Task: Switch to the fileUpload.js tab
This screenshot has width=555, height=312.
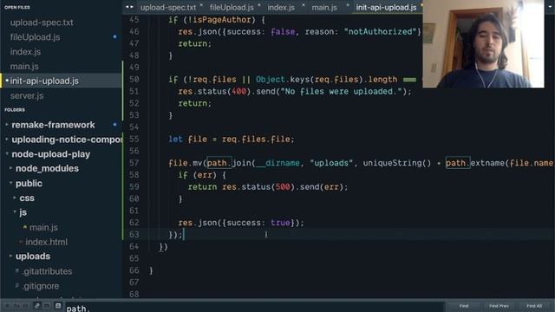Action: (232, 8)
